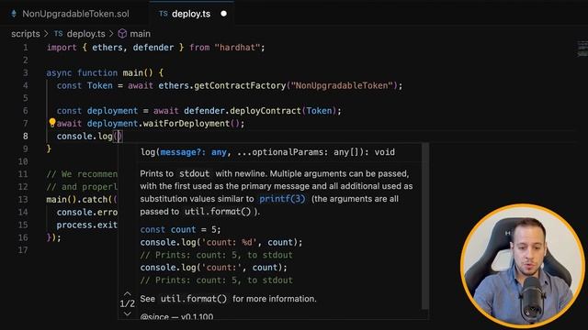Click the presenter webcam circle overlay
Viewport: 588px width, 330px height.
523,266
